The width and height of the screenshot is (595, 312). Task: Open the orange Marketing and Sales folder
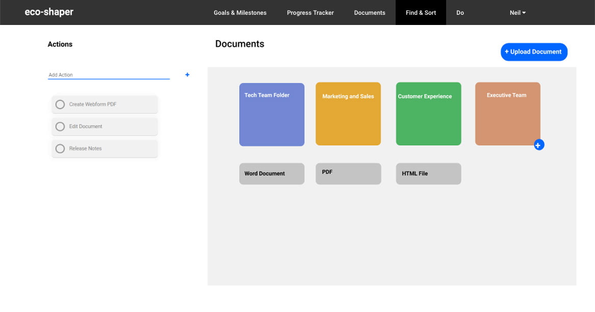[348, 115]
